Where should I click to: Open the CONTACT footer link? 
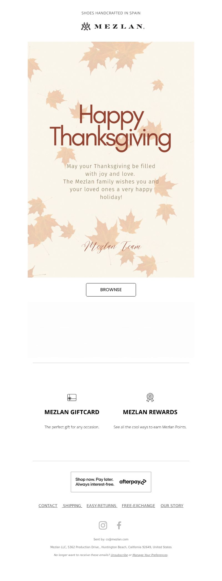click(x=48, y=506)
